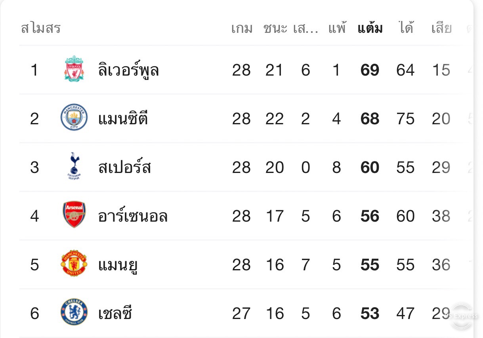This screenshot has height=338, width=483.
Task: Click Liverpool's 69 points value
Action: [x=370, y=70]
